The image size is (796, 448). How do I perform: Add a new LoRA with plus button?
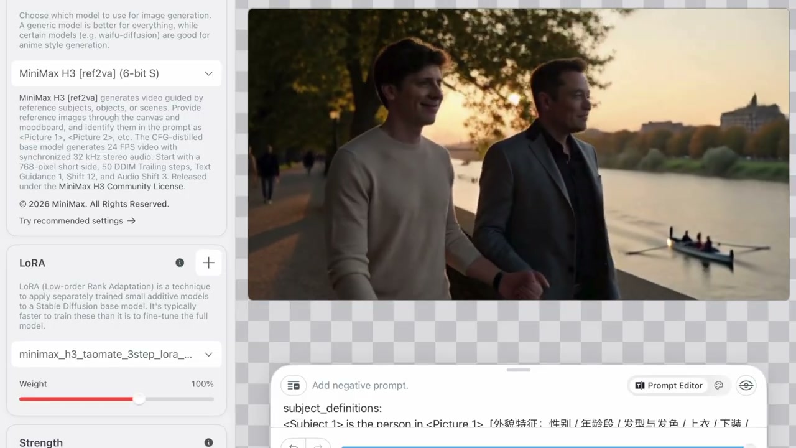point(208,263)
